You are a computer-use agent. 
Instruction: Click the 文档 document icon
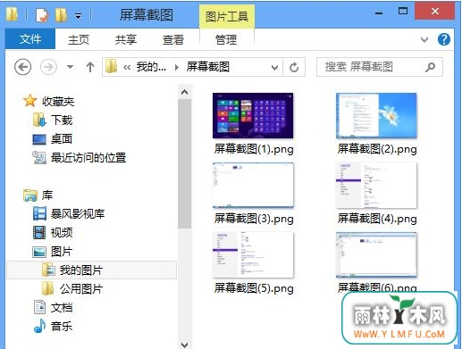coord(39,307)
